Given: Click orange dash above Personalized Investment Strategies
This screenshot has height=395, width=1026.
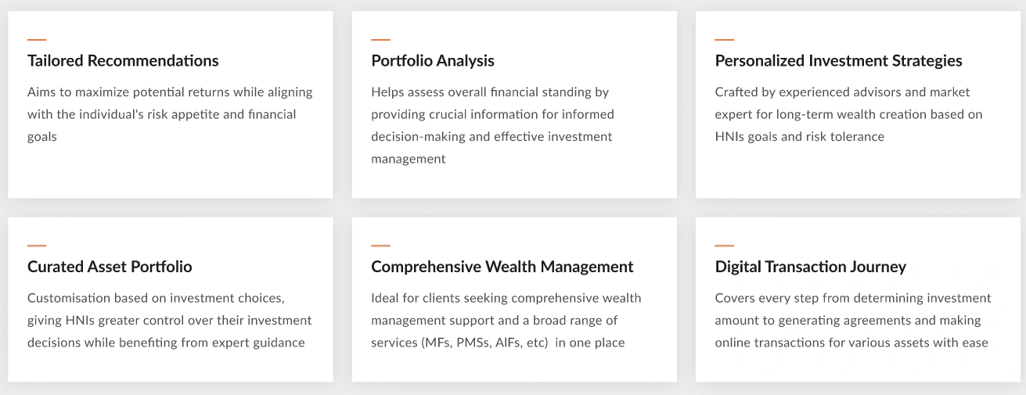Looking at the screenshot, I should pyautogui.click(x=724, y=39).
